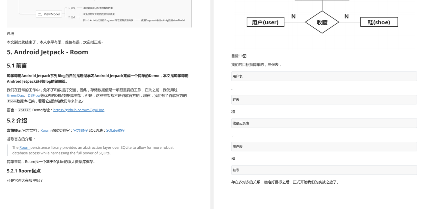Click the '收藏' diamond in the ER diagram
The height and width of the screenshot is (209, 424).
click(322, 22)
